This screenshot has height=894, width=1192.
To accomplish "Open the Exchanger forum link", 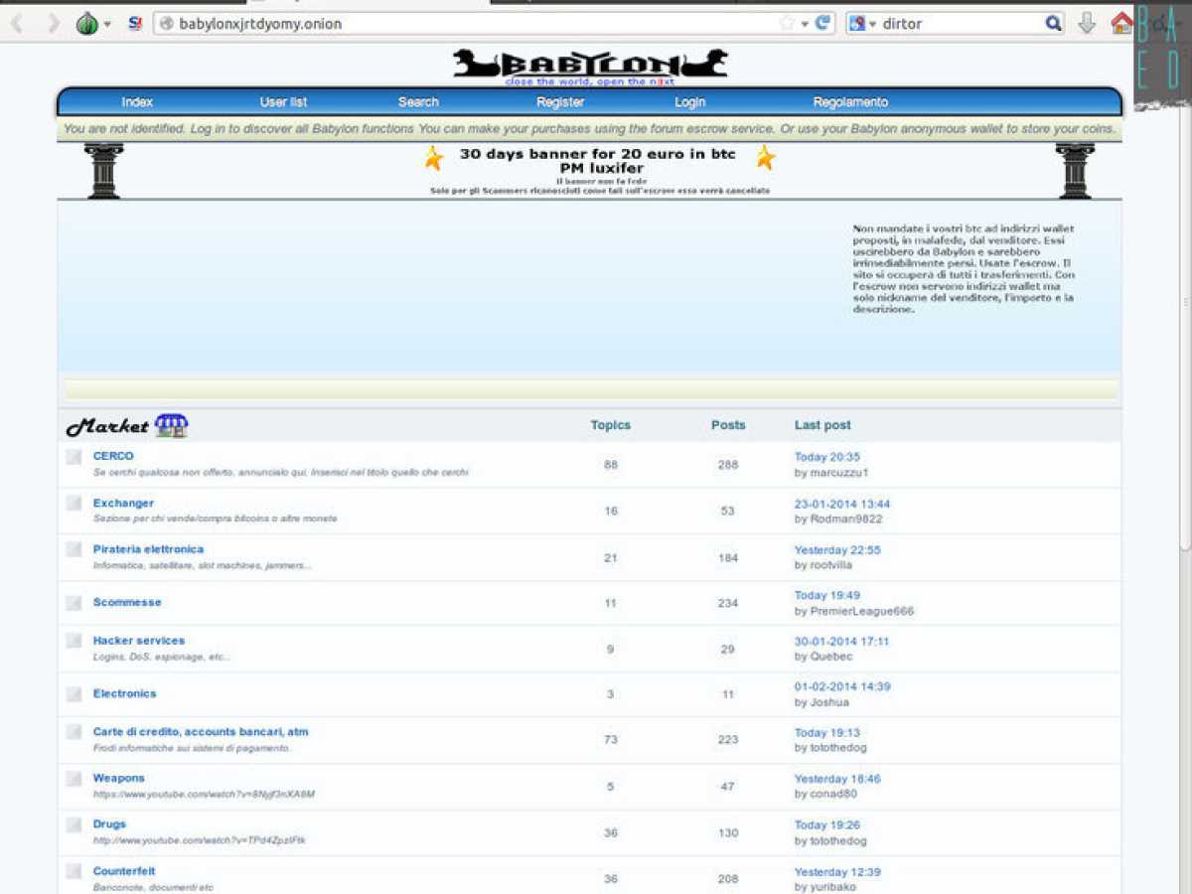I will click(123, 503).
